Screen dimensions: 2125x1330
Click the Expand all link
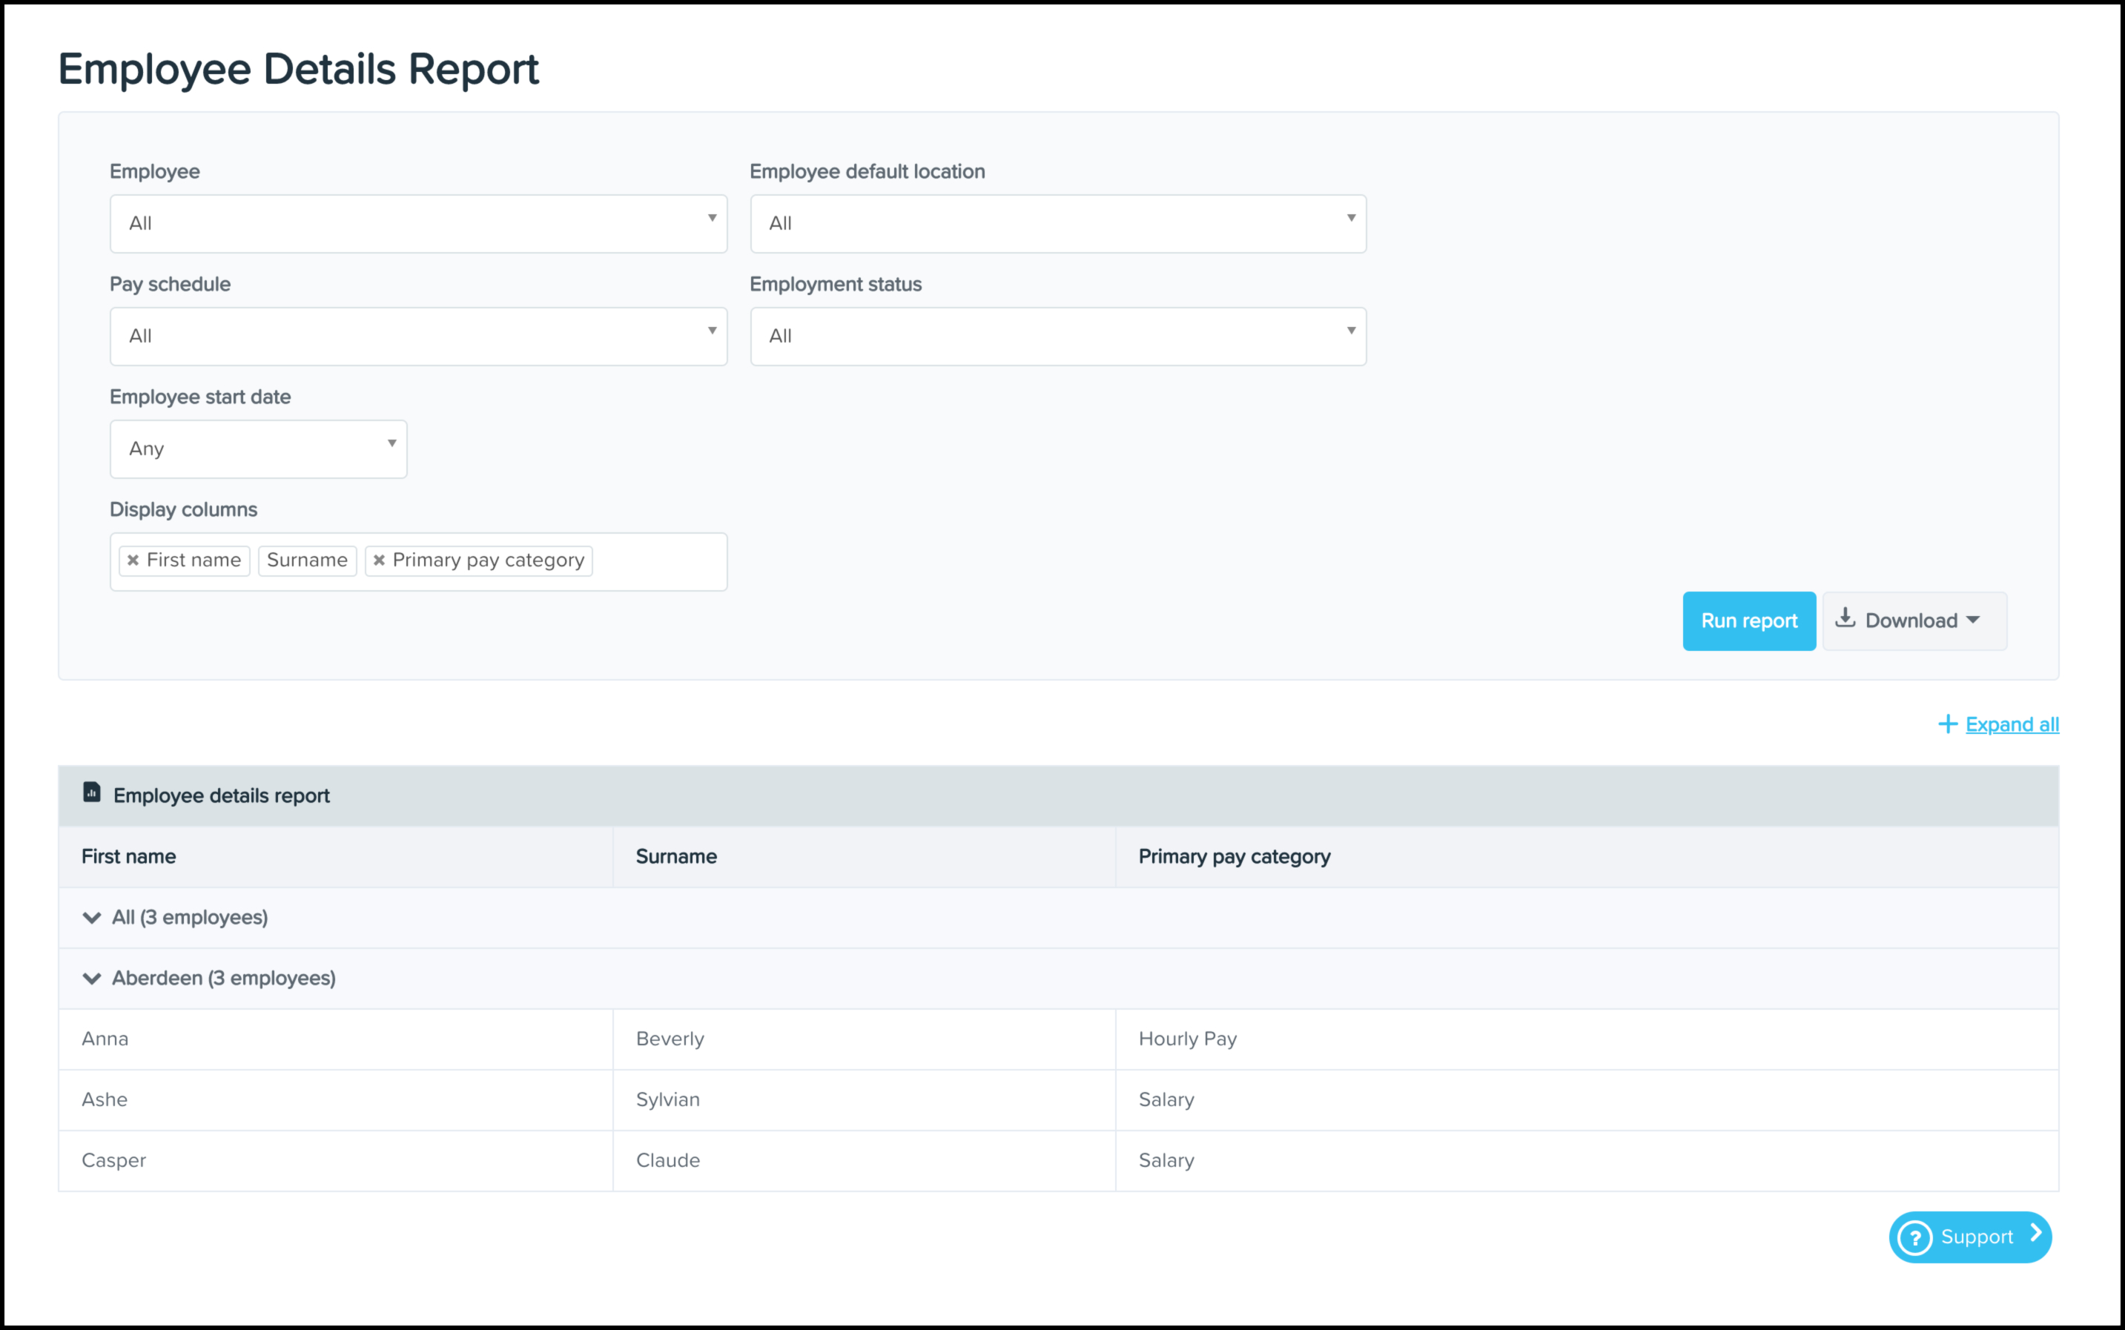pyautogui.click(x=2012, y=724)
